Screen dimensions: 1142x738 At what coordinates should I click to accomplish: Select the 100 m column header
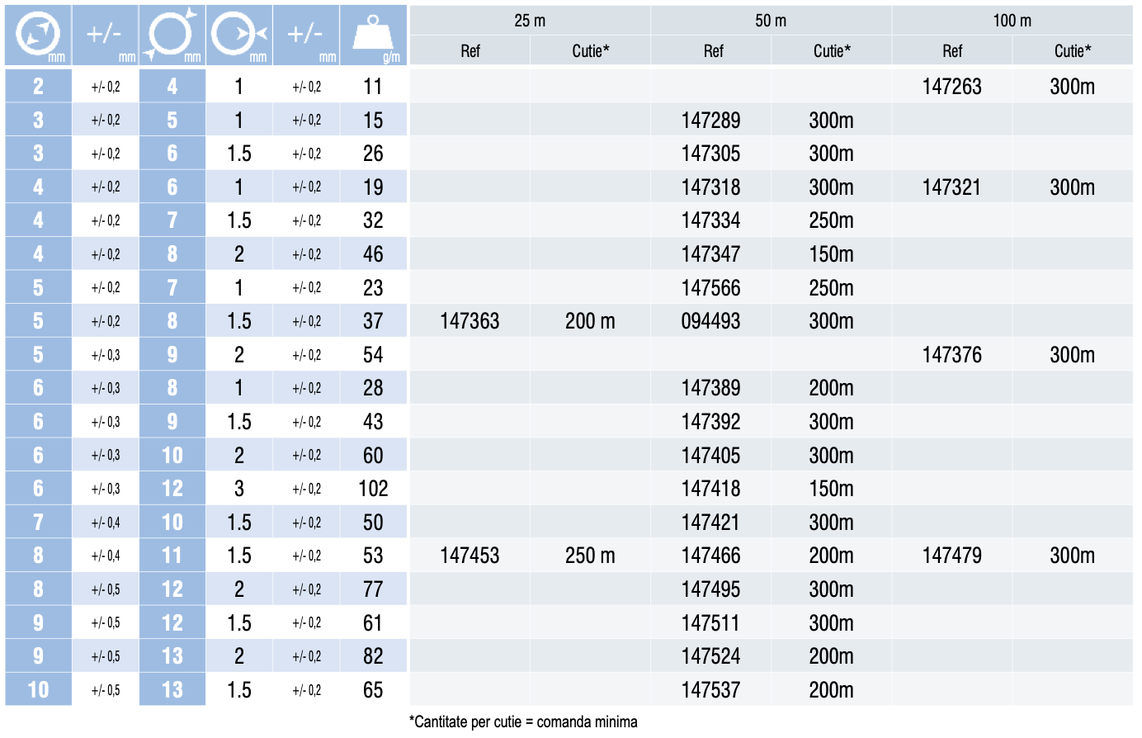pyautogui.click(x=1012, y=21)
